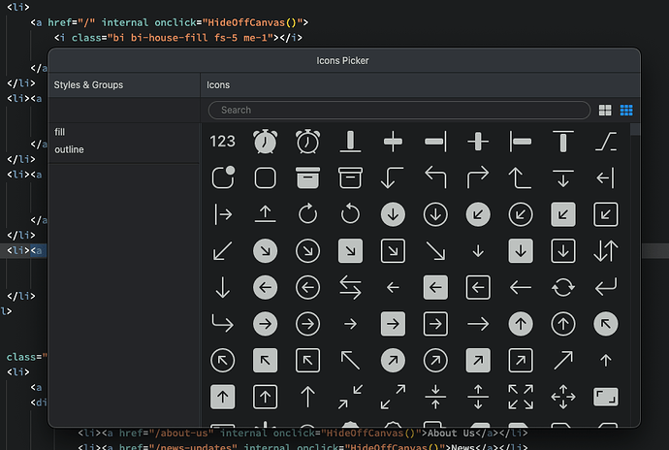
Task: Pick the outlined up-right-arrow square icon
Action: [x=521, y=361]
